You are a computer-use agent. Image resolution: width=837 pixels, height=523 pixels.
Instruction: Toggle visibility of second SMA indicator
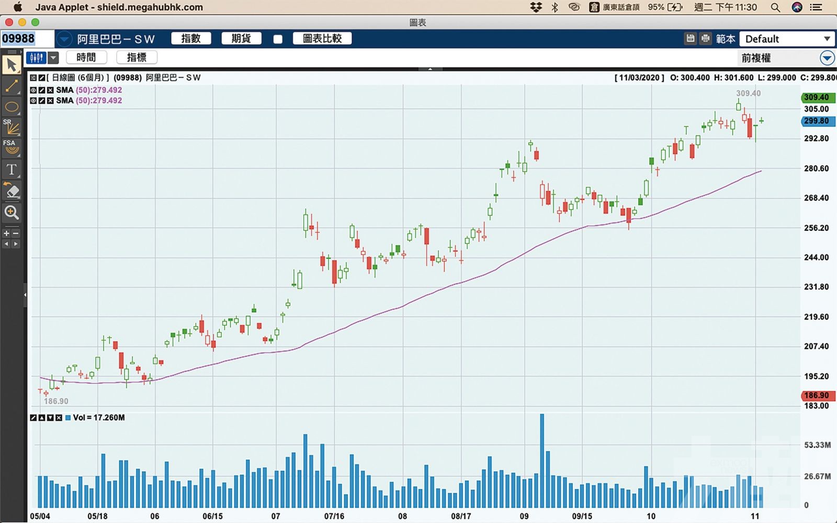tap(33, 101)
